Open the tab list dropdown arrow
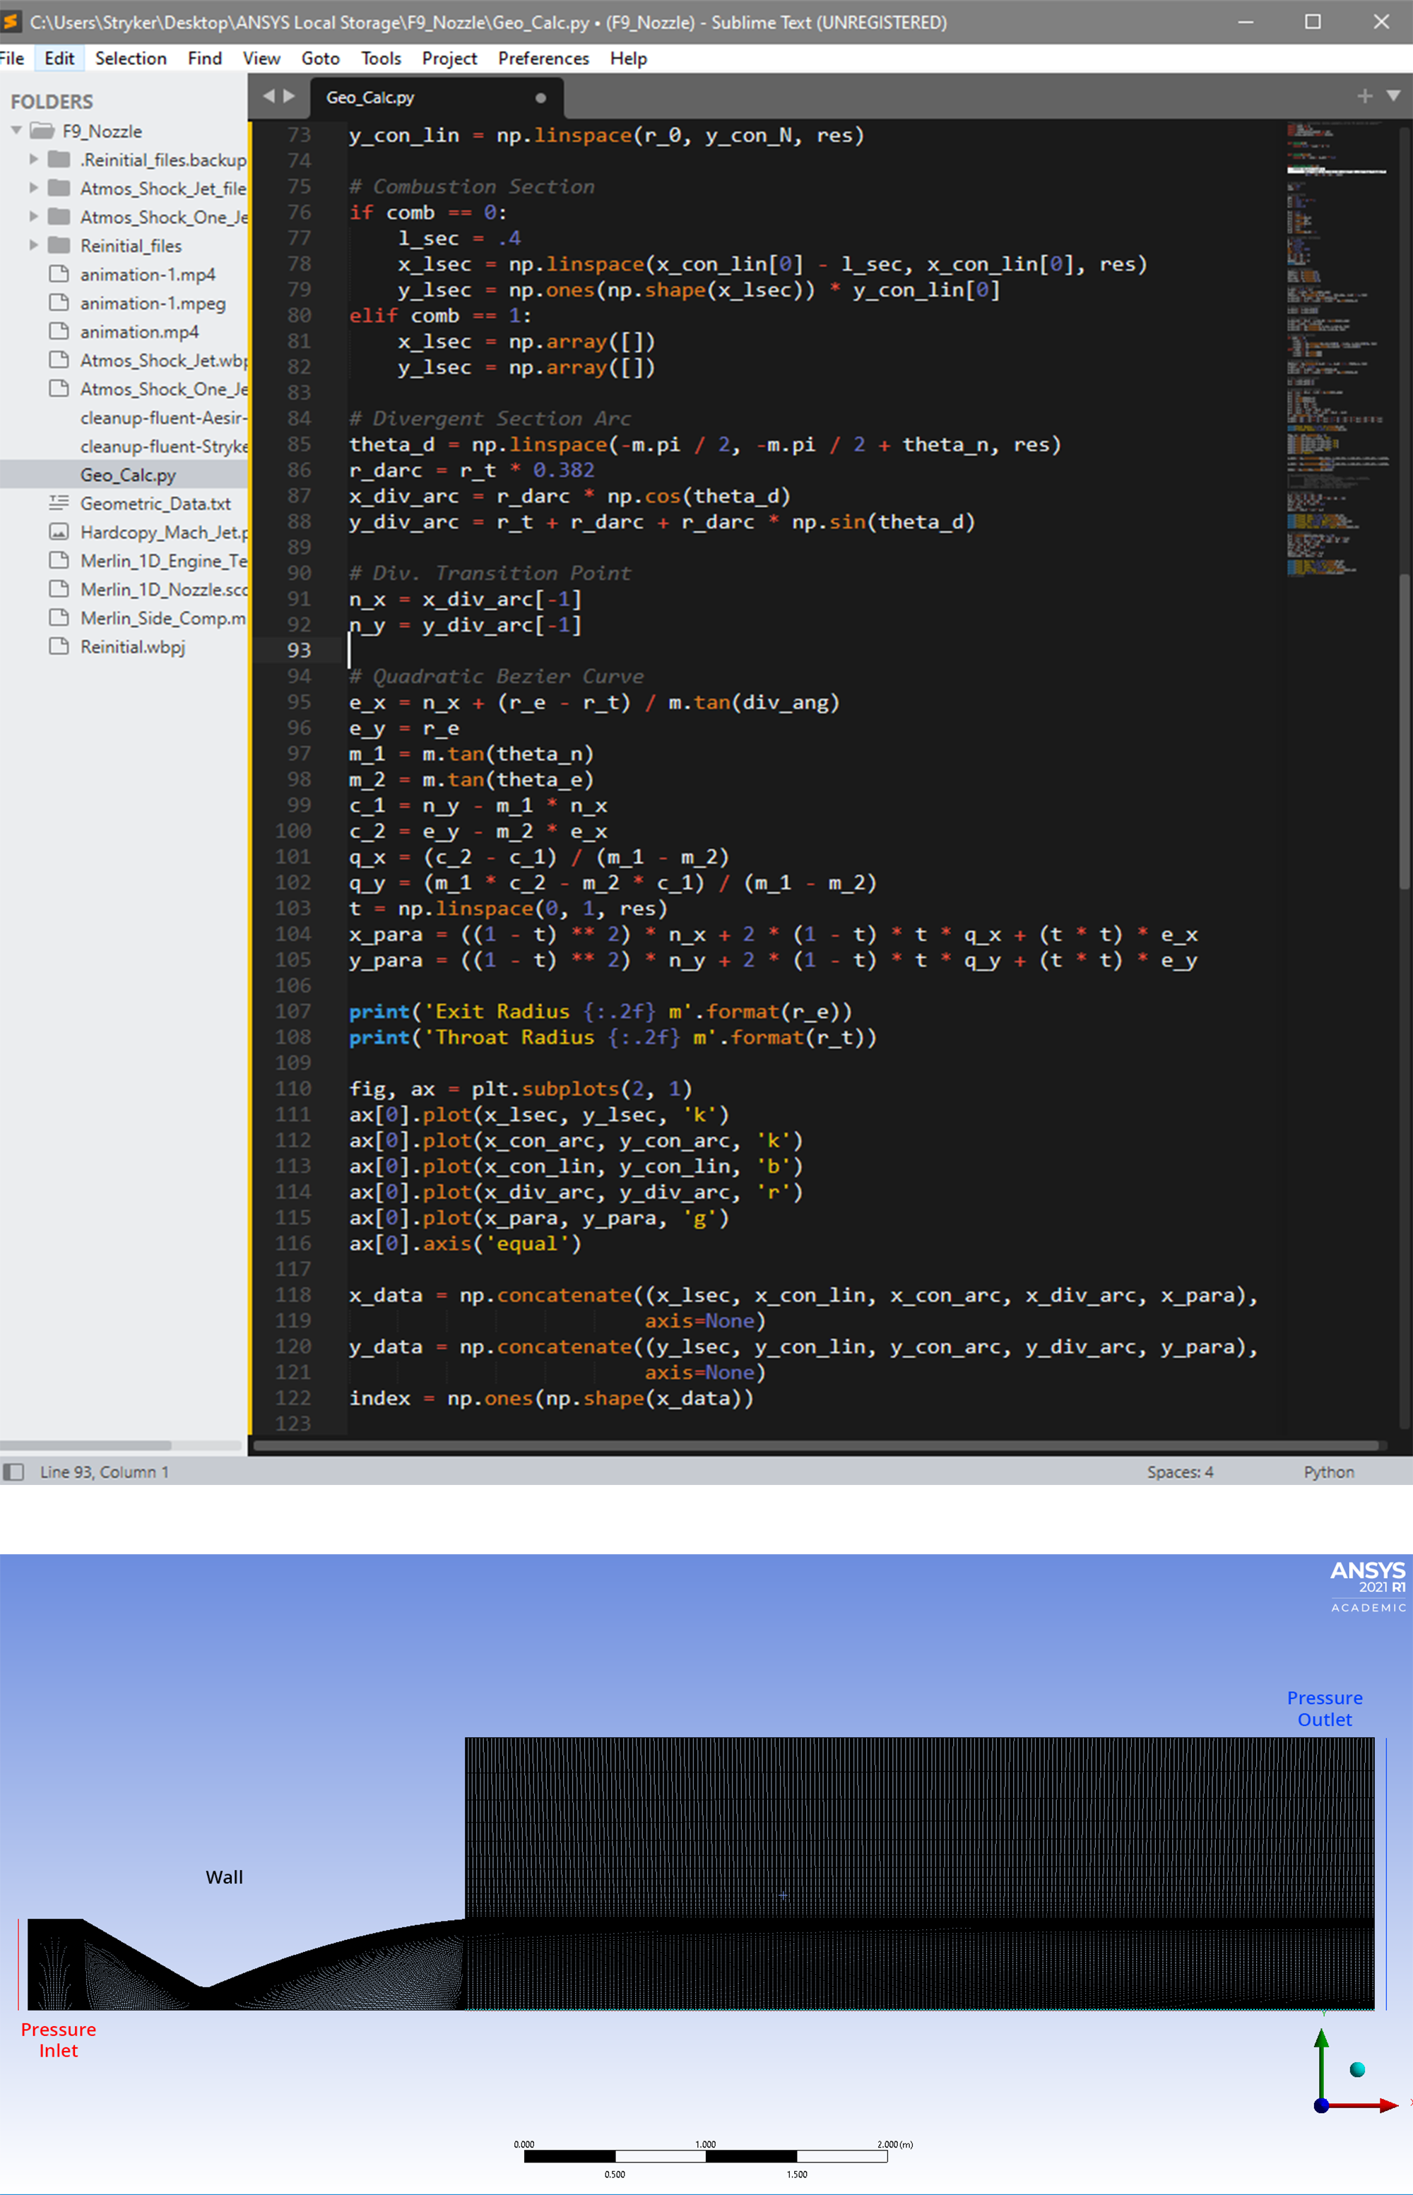The width and height of the screenshot is (1413, 2195). pyautogui.click(x=1393, y=96)
